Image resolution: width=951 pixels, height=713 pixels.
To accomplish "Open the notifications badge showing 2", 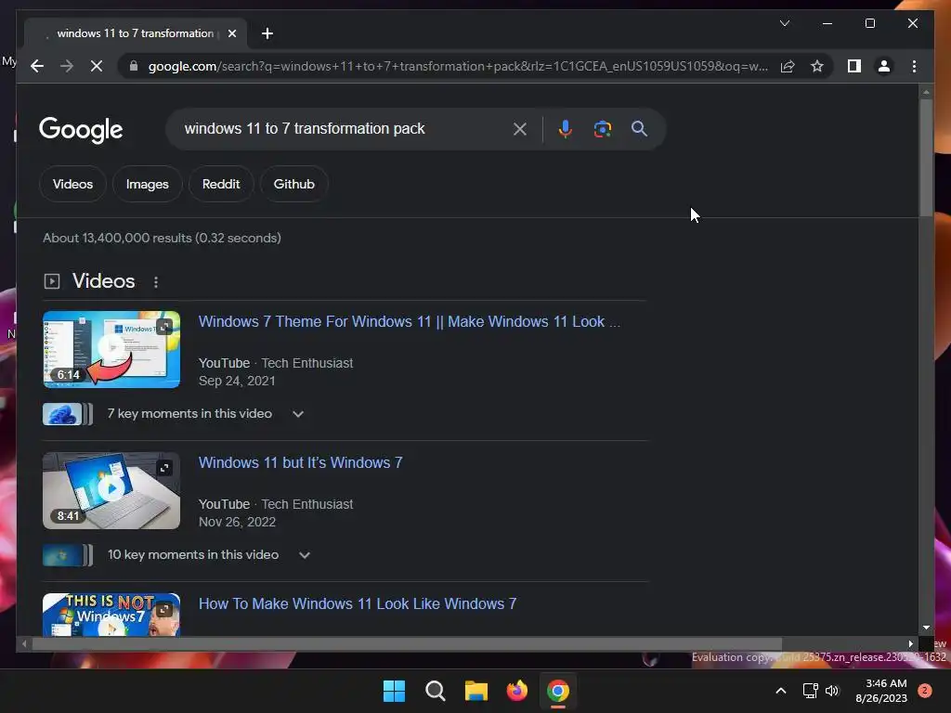I will click(925, 691).
